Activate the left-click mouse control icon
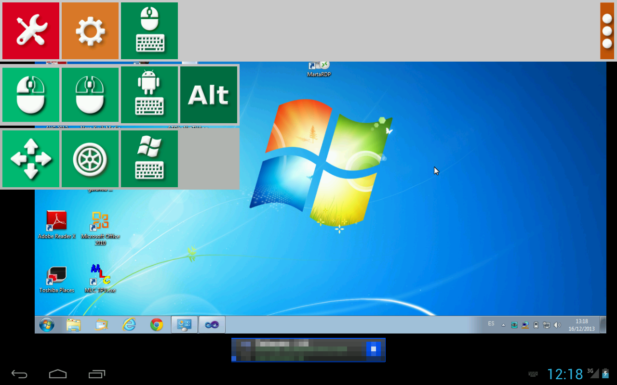 click(x=31, y=95)
